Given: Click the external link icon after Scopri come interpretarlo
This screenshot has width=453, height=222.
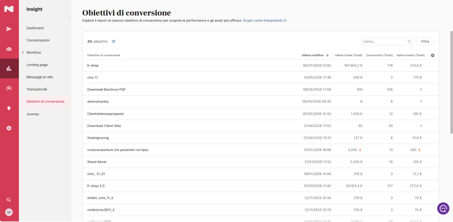Looking at the screenshot, I should pos(285,21).
